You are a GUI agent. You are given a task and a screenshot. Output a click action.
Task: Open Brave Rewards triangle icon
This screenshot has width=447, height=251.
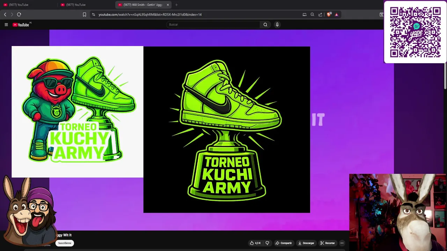coord(336,14)
